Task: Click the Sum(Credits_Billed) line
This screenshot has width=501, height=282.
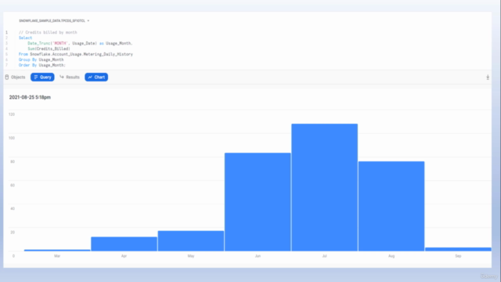Action: [49, 49]
